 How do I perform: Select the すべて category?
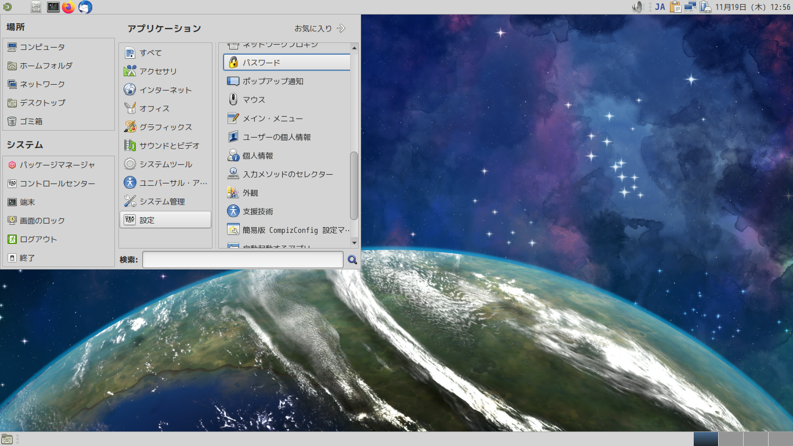[165, 53]
